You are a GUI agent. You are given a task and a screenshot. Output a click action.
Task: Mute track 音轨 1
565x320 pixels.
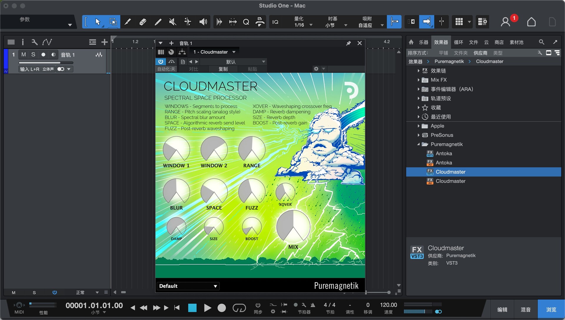coord(24,55)
